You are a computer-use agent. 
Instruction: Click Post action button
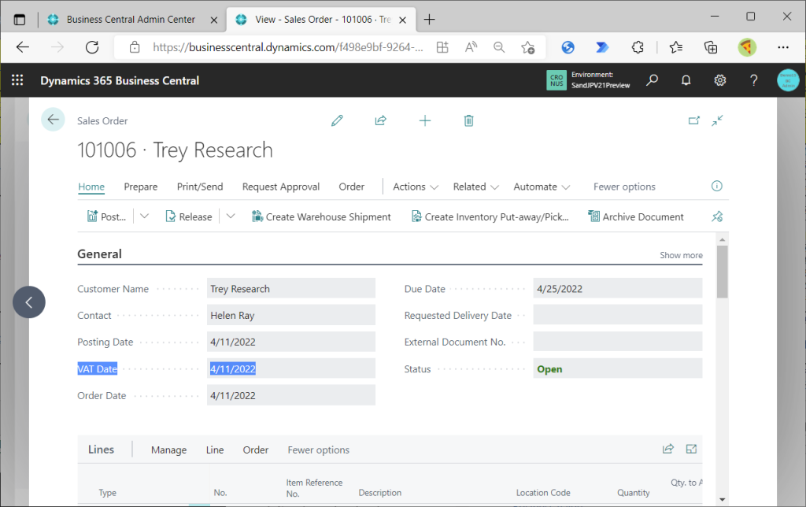pyautogui.click(x=106, y=216)
